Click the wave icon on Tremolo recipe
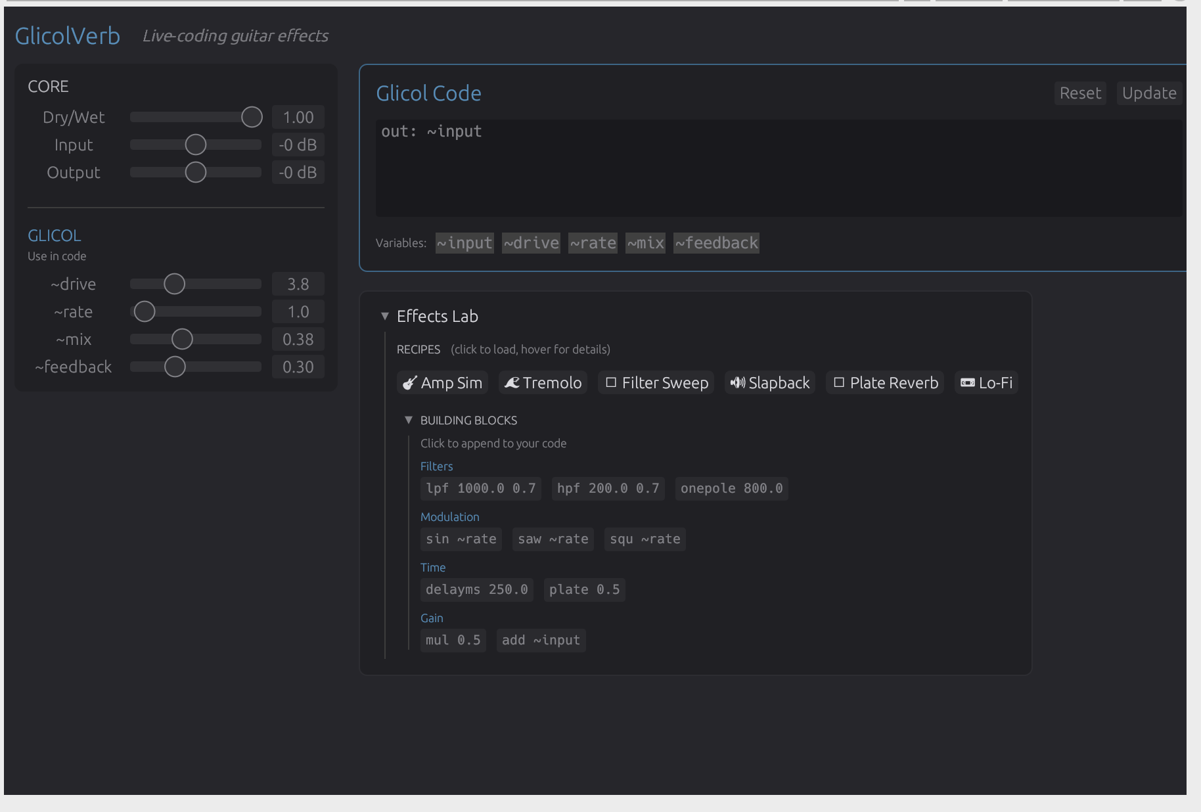Viewport: 1201px width, 812px height. (x=512, y=383)
